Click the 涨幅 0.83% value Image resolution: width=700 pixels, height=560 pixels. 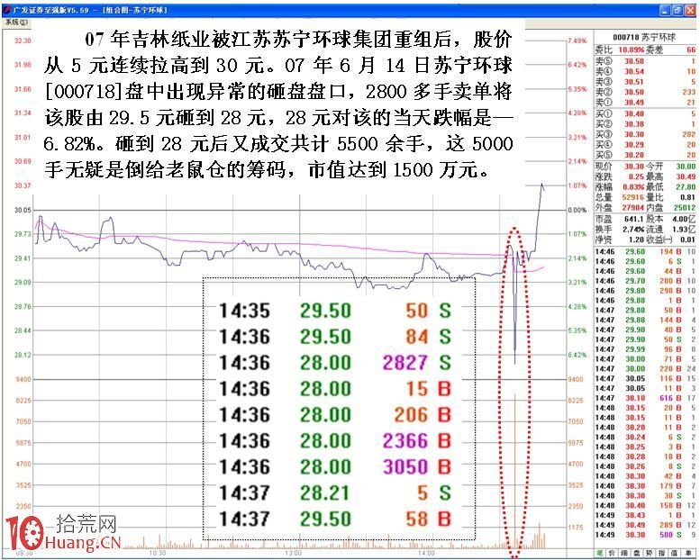(633, 187)
